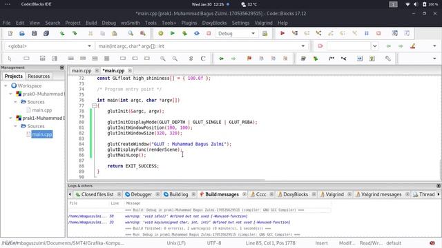The image size is (442, 248).
Task: Toggle bookmark with the red flag icon
Action: click(249, 59)
